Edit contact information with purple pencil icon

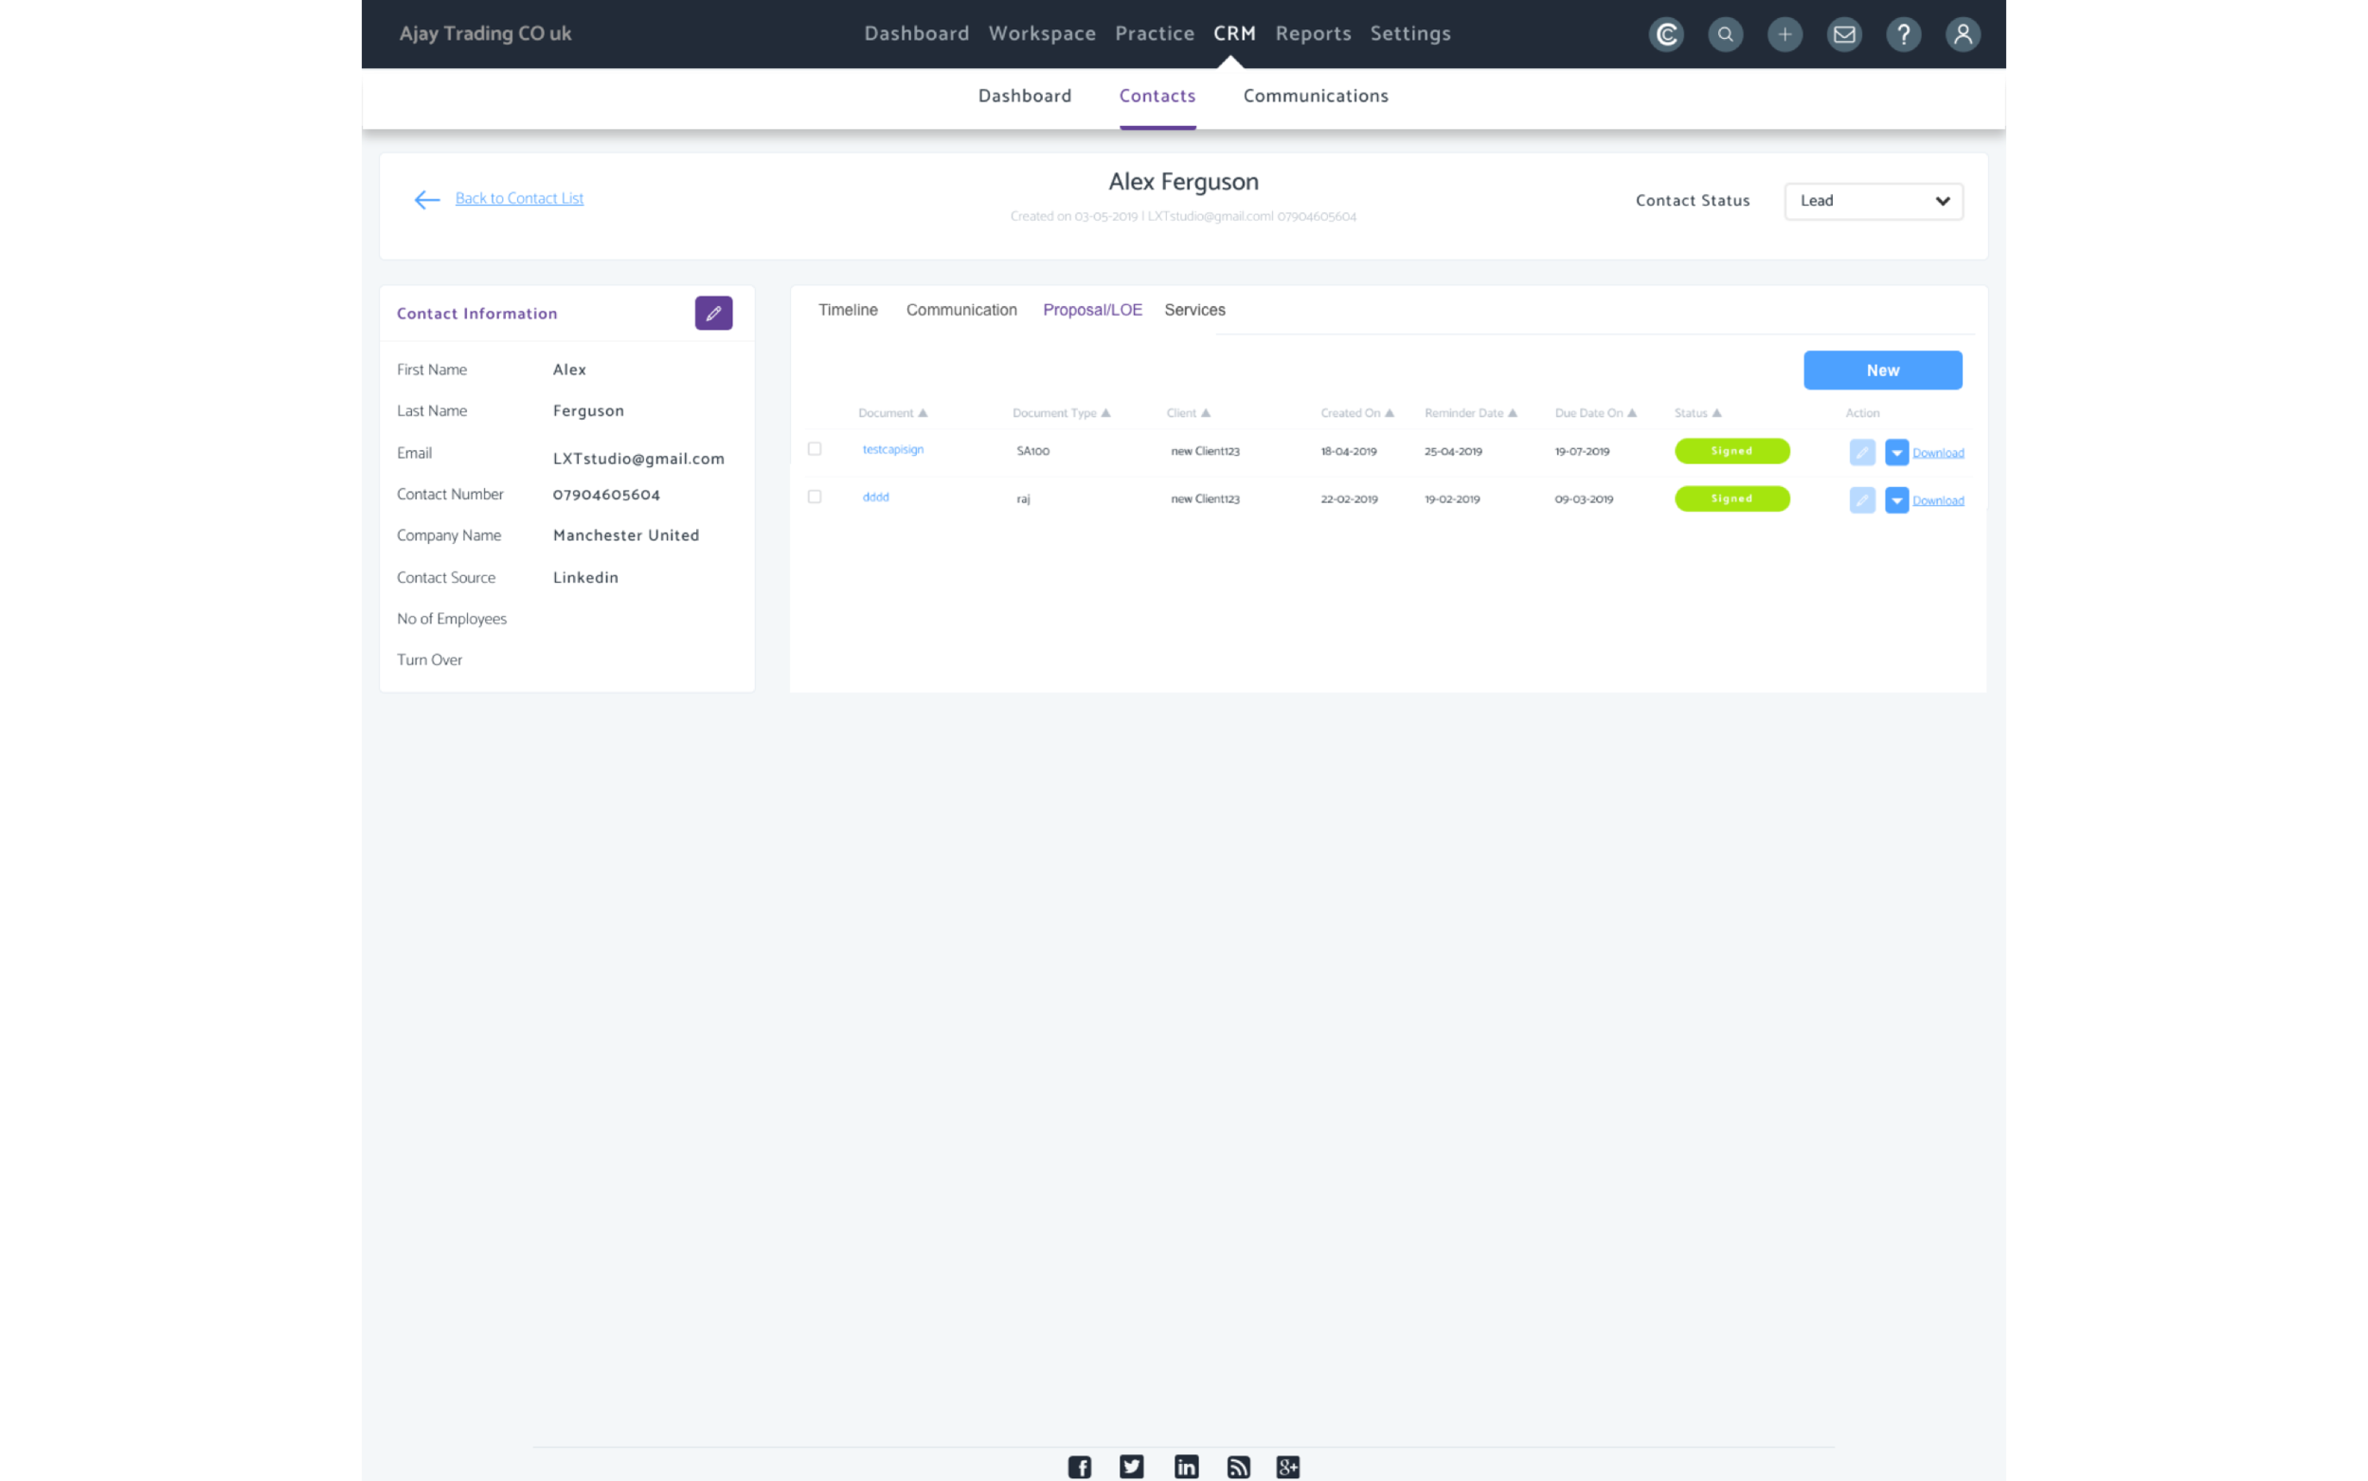point(713,314)
